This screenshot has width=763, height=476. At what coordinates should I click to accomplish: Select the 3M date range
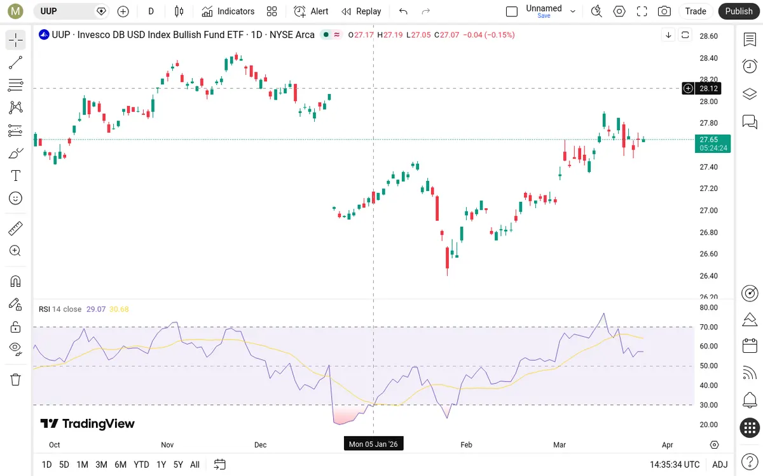pyautogui.click(x=101, y=465)
